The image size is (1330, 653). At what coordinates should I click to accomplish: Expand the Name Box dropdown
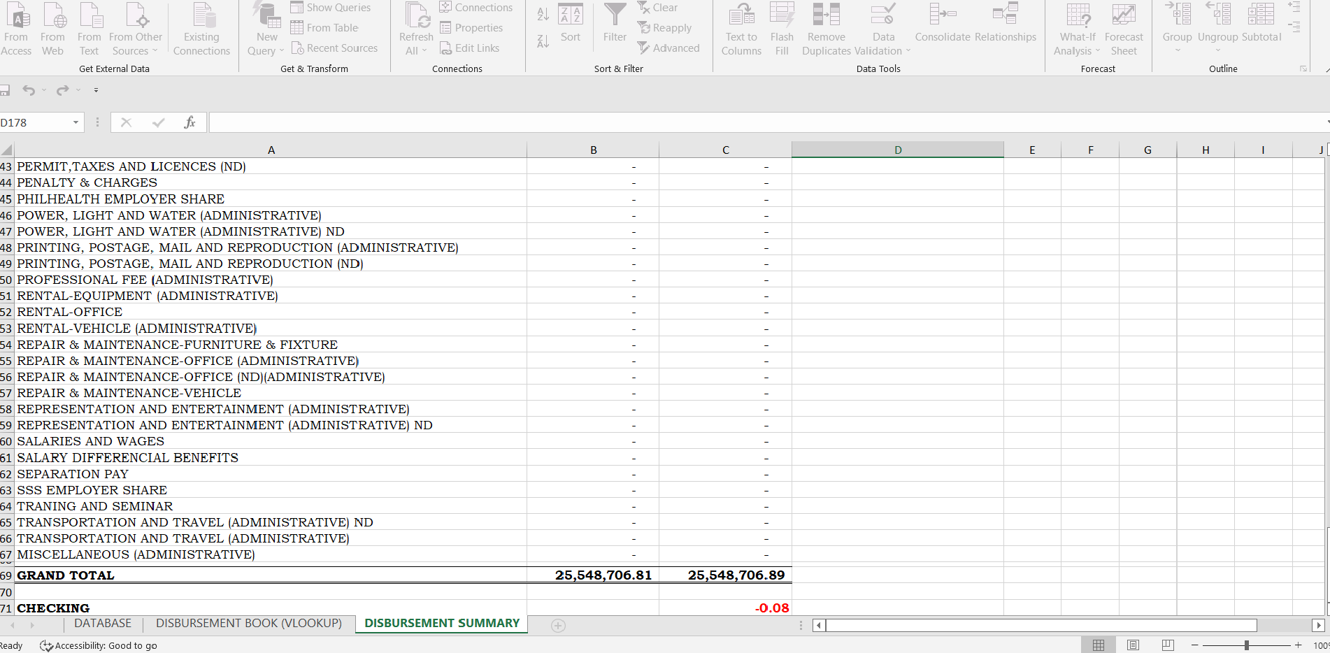tap(76, 122)
